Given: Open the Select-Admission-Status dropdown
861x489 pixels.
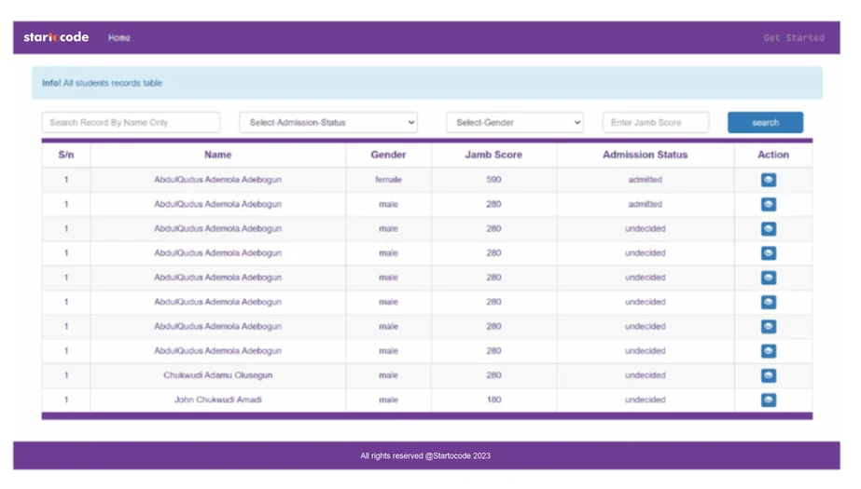Looking at the screenshot, I should coord(328,122).
